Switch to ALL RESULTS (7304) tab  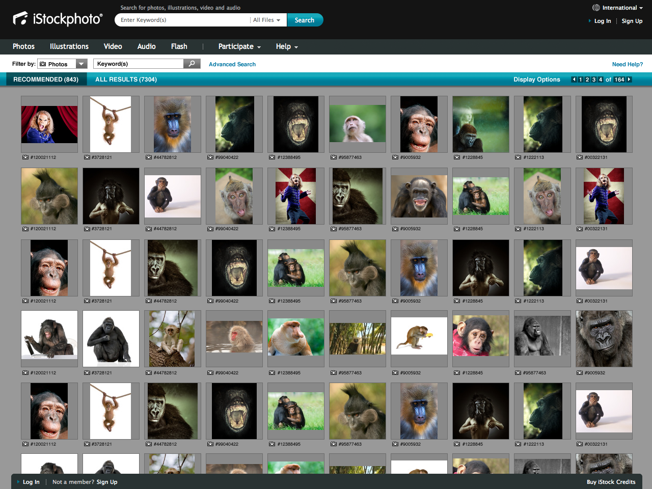coord(126,79)
